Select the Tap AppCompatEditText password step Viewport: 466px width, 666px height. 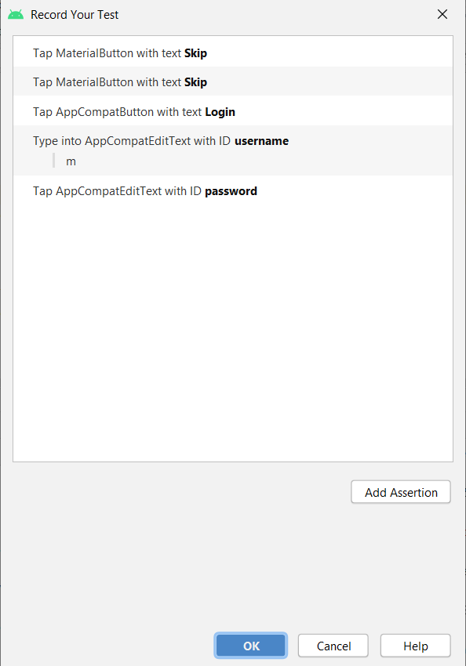233,191
